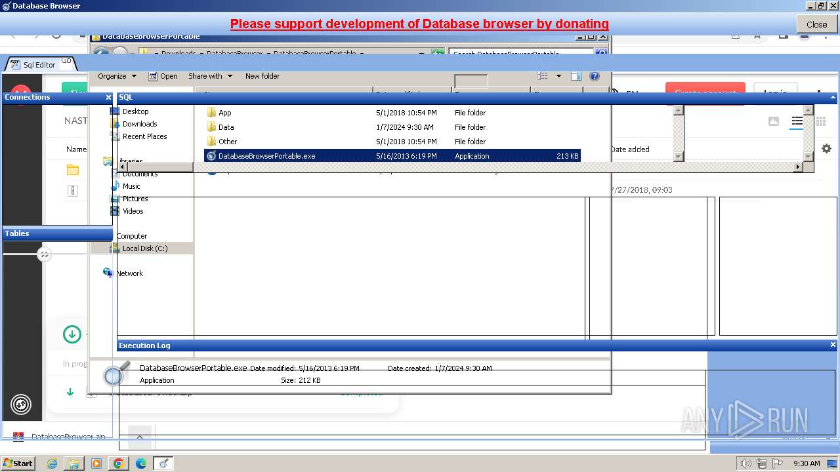Screen dimensions: 840x472
Task: Switch to list view icon in browser page
Action: [x=797, y=121]
